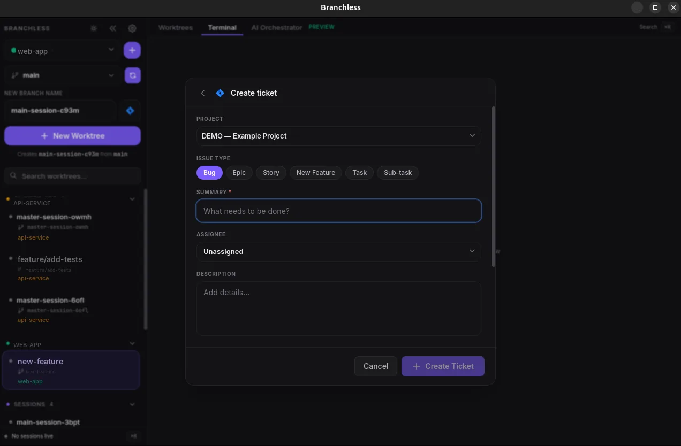Open AI Orchestrator tab
The height and width of the screenshot is (446, 681).
[x=277, y=27]
